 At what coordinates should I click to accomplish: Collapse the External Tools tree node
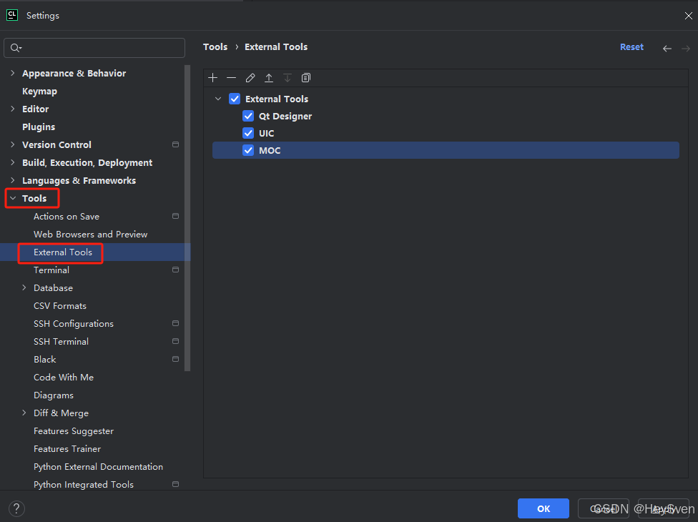point(218,99)
